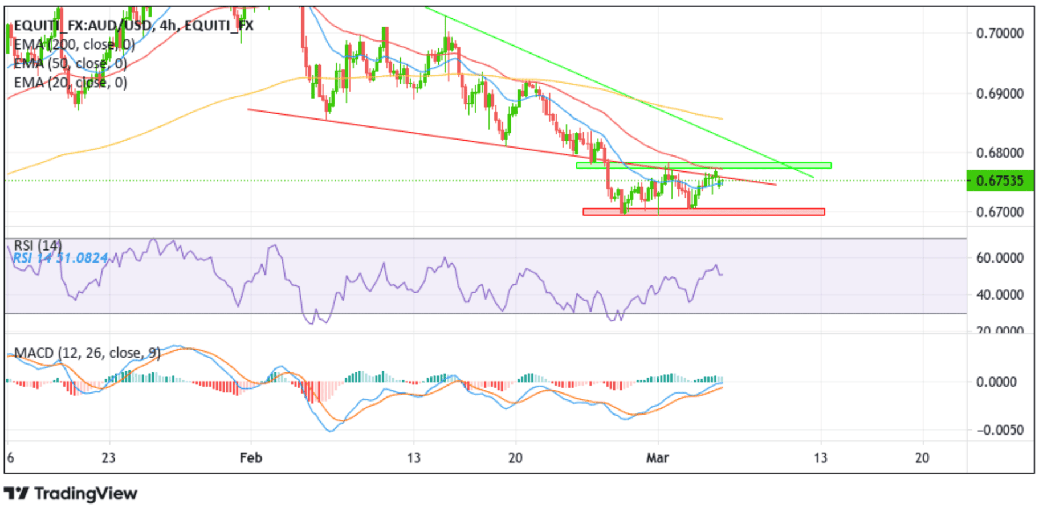This screenshot has height=516, width=1039.
Task: Select the green descending trendline
Action: [618, 92]
